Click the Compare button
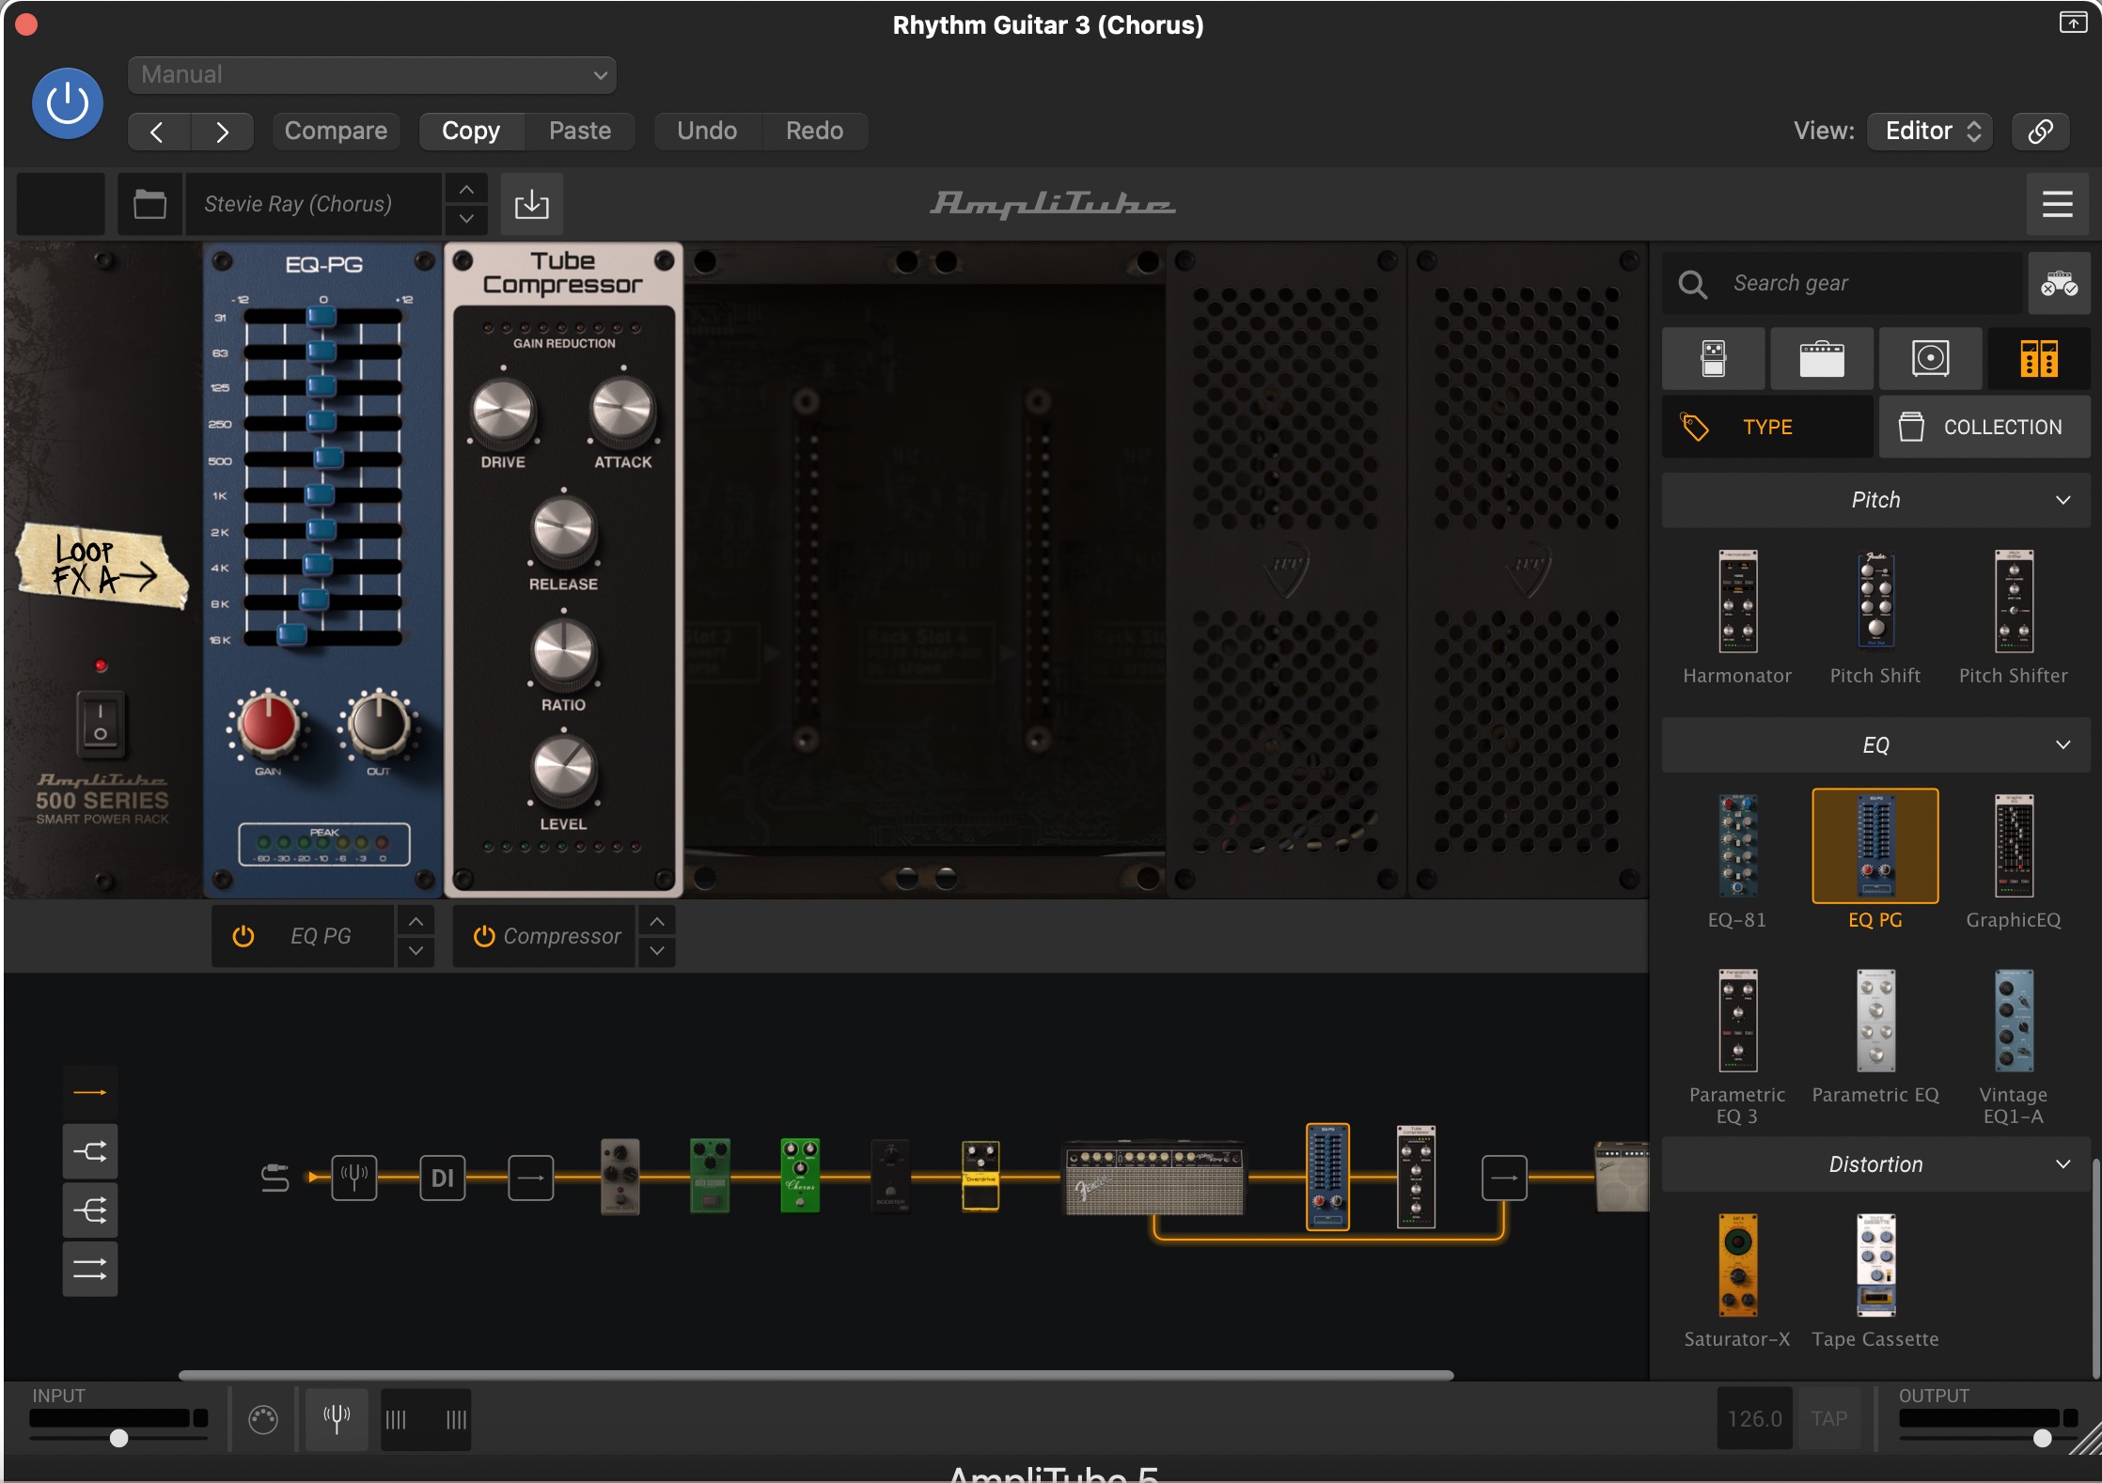Image resolution: width=2102 pixels, height=1483 pixels. click(336, 132)
